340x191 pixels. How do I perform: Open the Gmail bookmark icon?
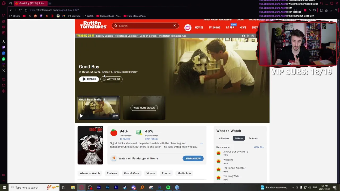point(64,16)
